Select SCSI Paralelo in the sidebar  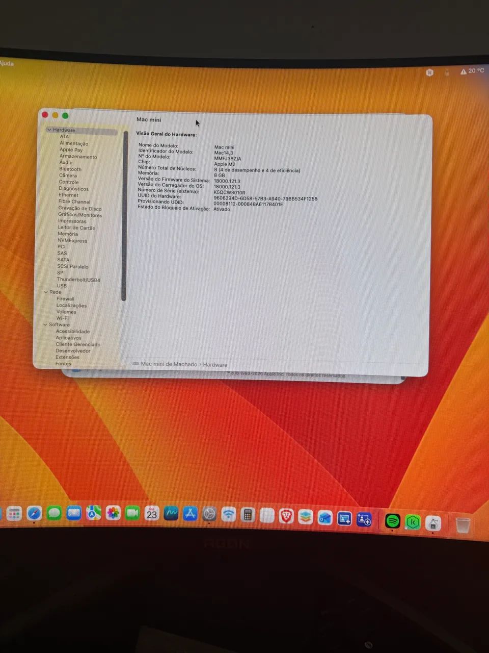click(72, 267)
